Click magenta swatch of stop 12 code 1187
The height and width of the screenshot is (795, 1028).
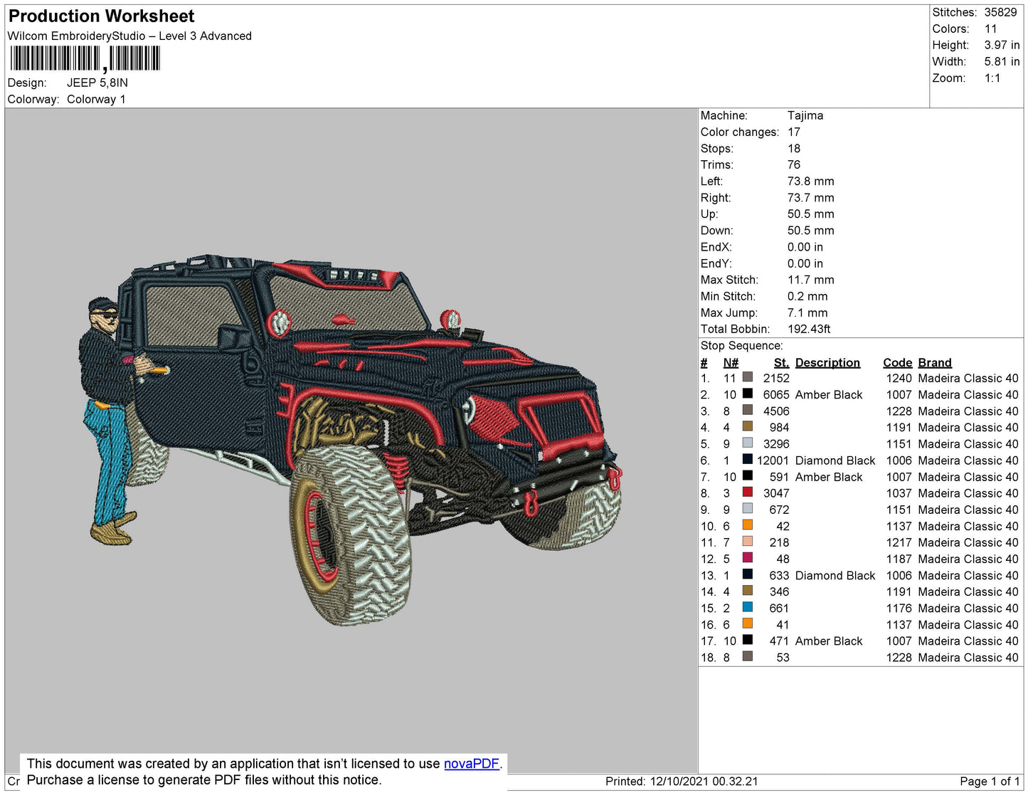point(748,558)
